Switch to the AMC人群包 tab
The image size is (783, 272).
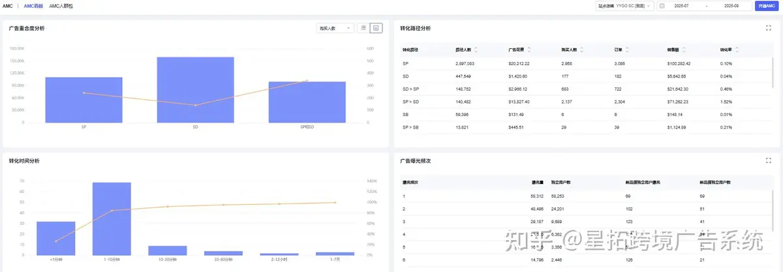coord(61,5)
